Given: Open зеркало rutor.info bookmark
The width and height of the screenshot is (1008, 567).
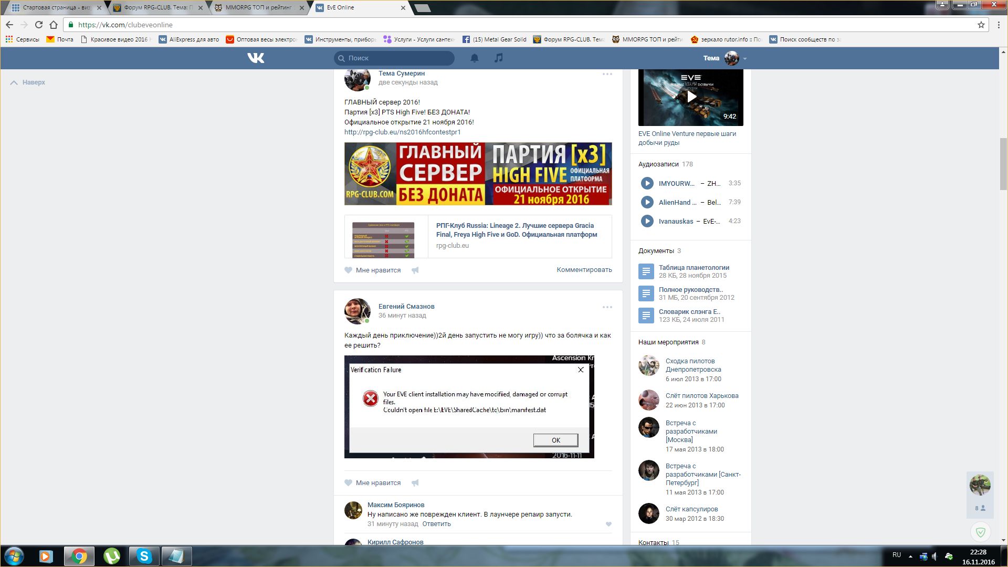Looking at the screenshot, I should [726, 39].
